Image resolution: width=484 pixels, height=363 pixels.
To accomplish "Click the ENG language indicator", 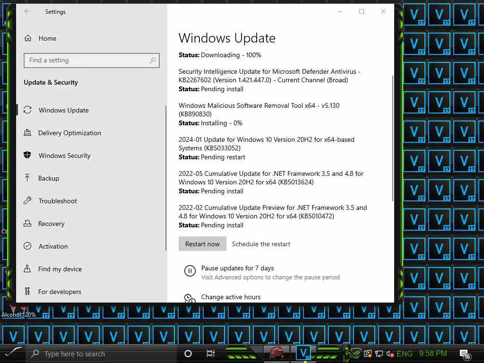I will [405, 354].
